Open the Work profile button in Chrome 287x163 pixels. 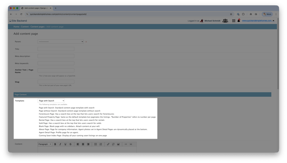(x=267, y=14)
